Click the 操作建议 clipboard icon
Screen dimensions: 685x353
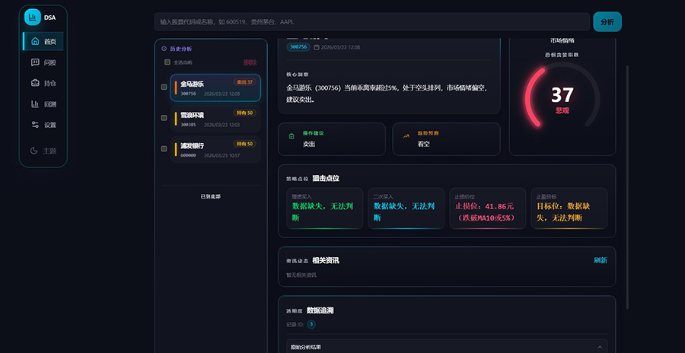(291, 136)
